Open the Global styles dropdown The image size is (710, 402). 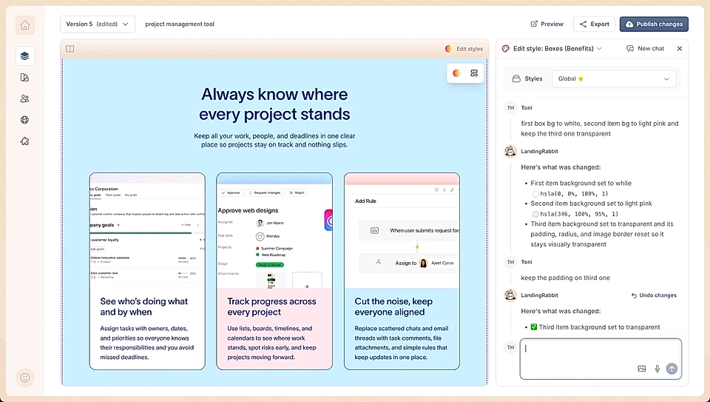[x=614, y=79]
